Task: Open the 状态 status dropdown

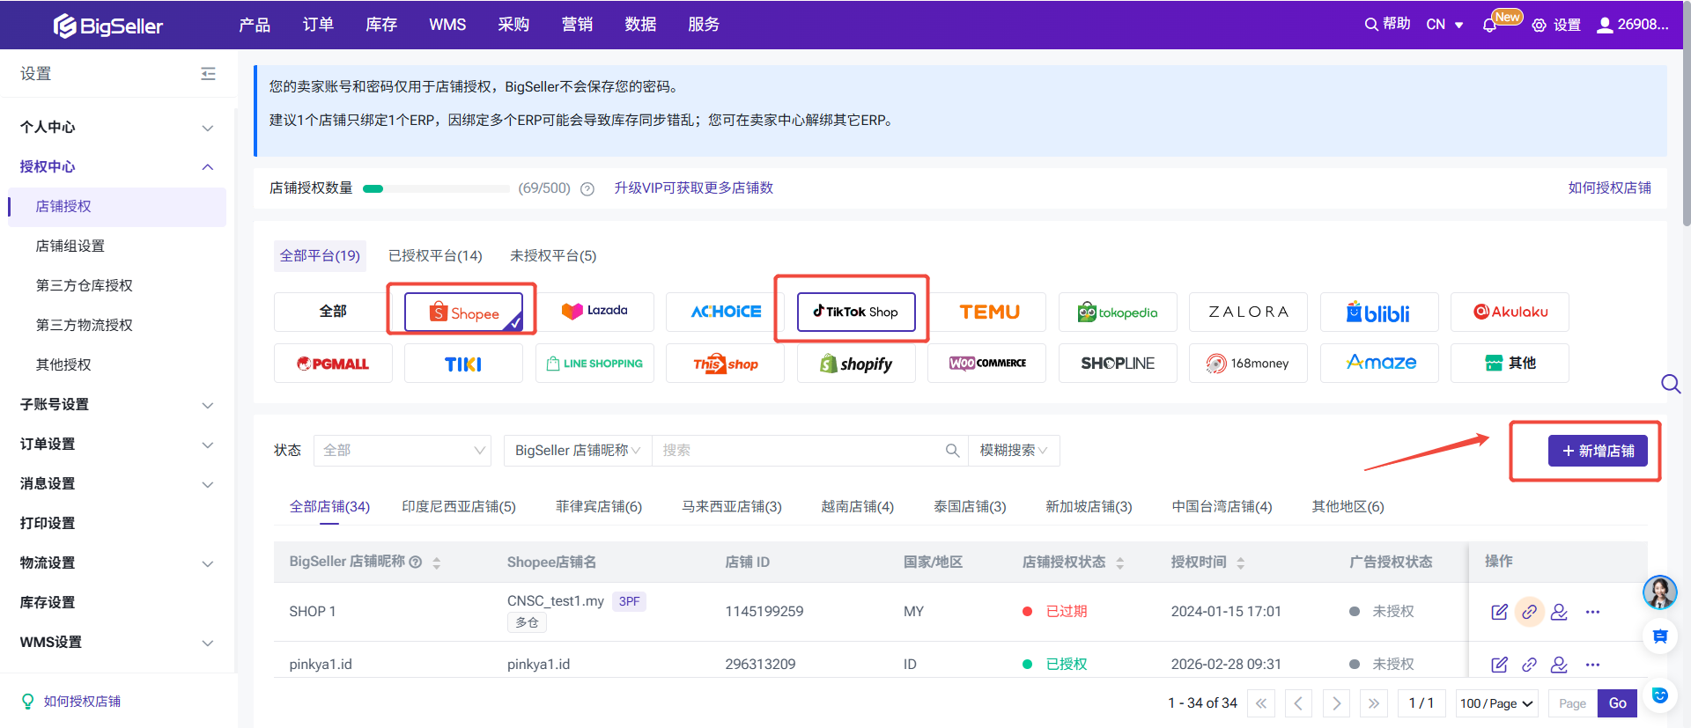Action: (x=402, y=451)
